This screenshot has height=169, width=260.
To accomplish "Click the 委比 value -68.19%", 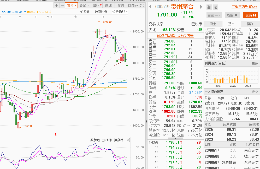I will (169, 30).
